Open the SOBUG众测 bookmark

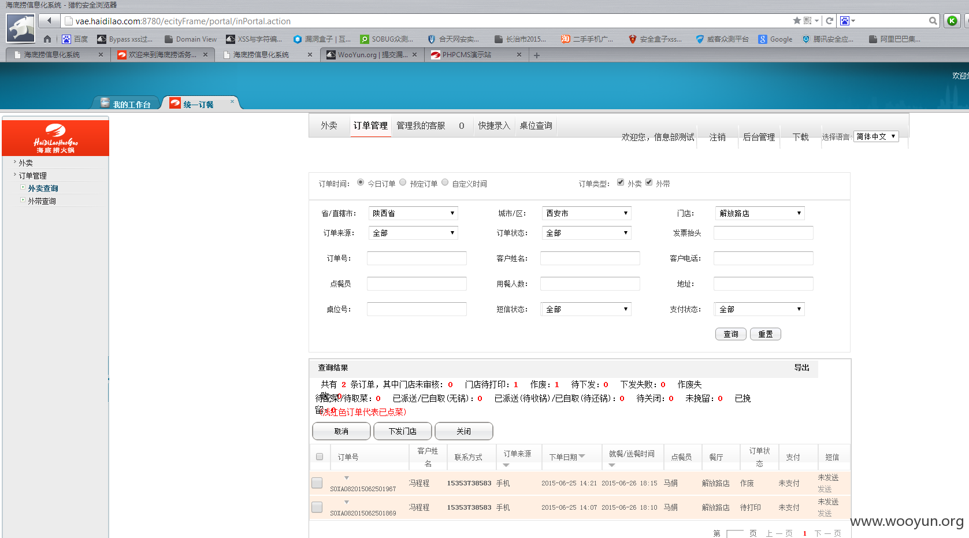tap(387, 39)
